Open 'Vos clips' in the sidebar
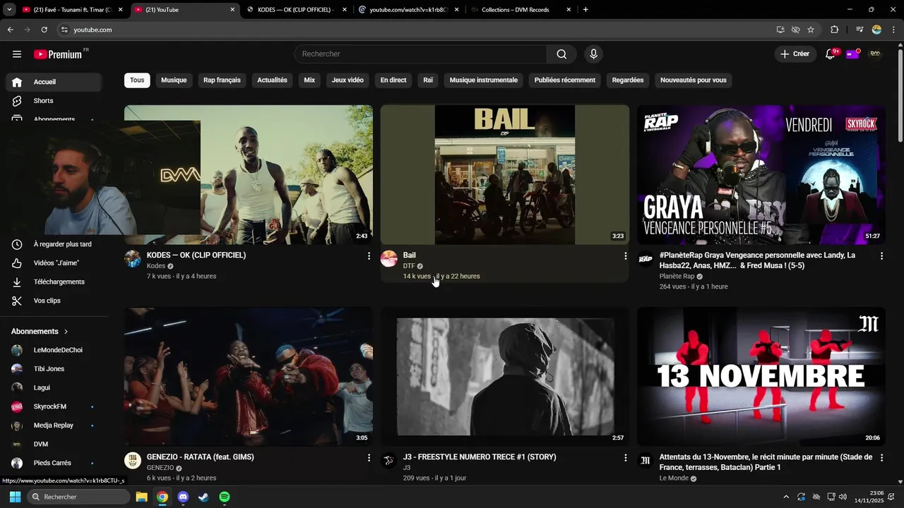Image resolution: width=904 pixels, height=508 pixels. pos(54,301)
